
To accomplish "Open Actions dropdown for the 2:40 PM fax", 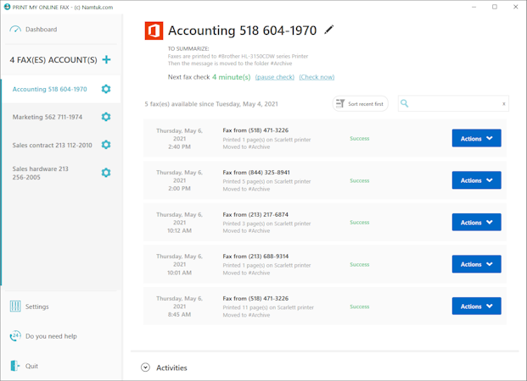I will click(477, 138).
